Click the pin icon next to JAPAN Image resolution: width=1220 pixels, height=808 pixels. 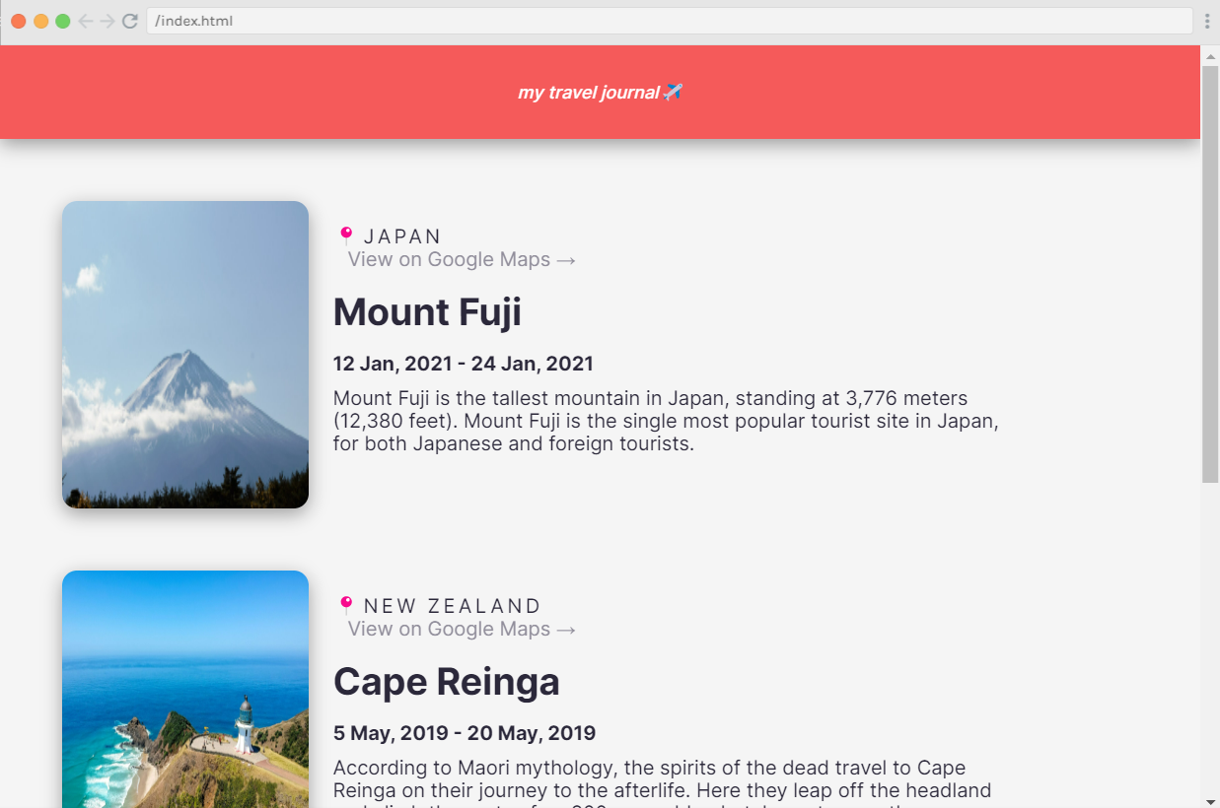tap(347, 235)
